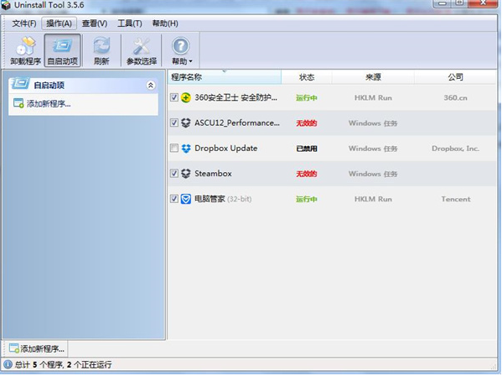This screenshot has width=502, height=376.
Task: Select the Startup items (自启动项) toolbar icon
Action: pyautogui.click(x=62, y=46)
